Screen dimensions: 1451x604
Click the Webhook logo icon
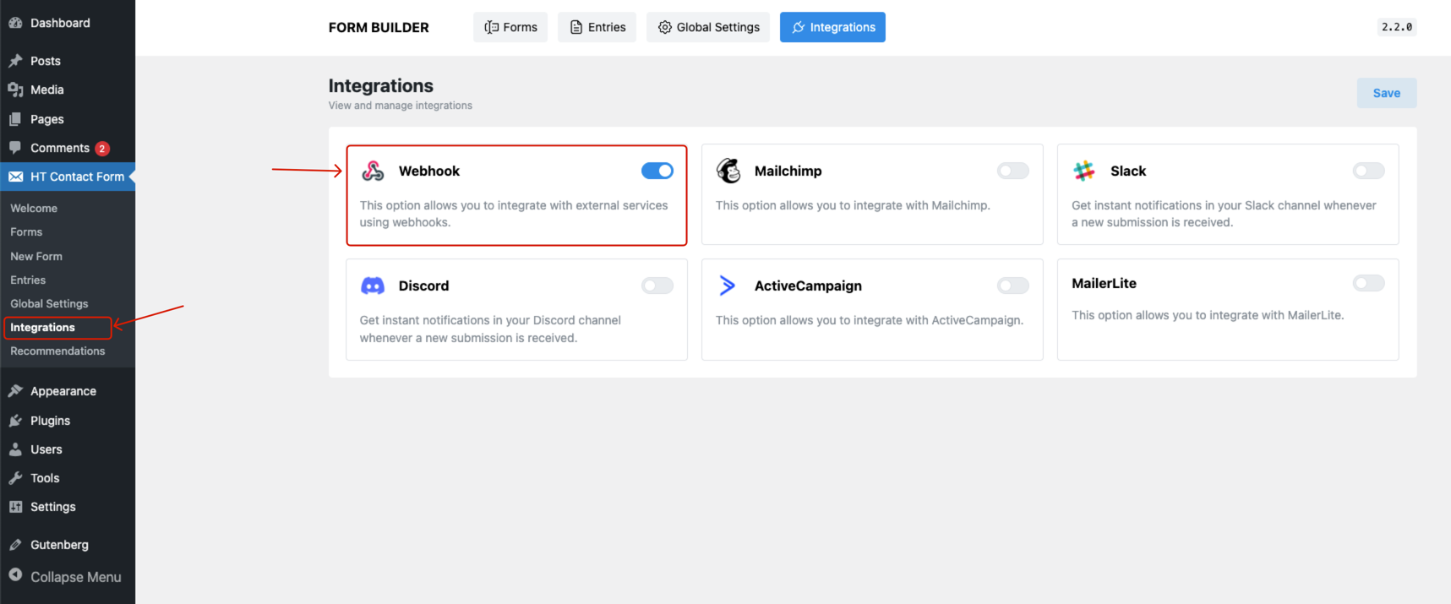click(373, 171)
